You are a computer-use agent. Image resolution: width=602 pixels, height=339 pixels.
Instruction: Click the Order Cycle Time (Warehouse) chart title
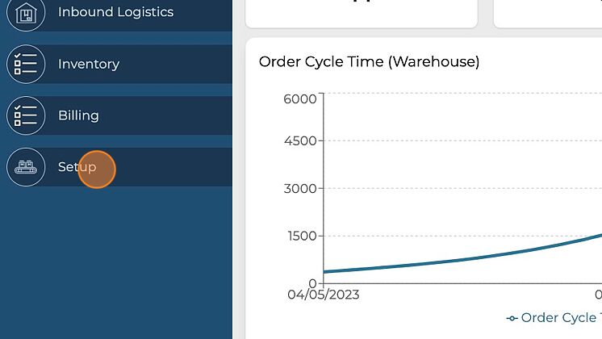coord(369,61)
